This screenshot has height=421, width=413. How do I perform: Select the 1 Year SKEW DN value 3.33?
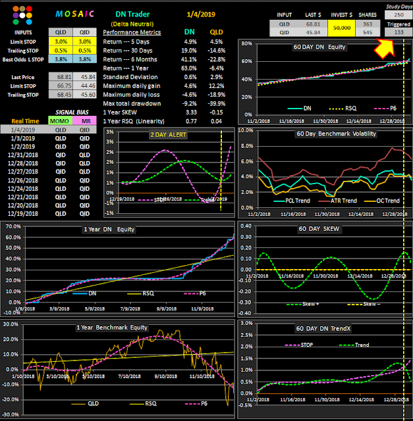tap(191, 112)
